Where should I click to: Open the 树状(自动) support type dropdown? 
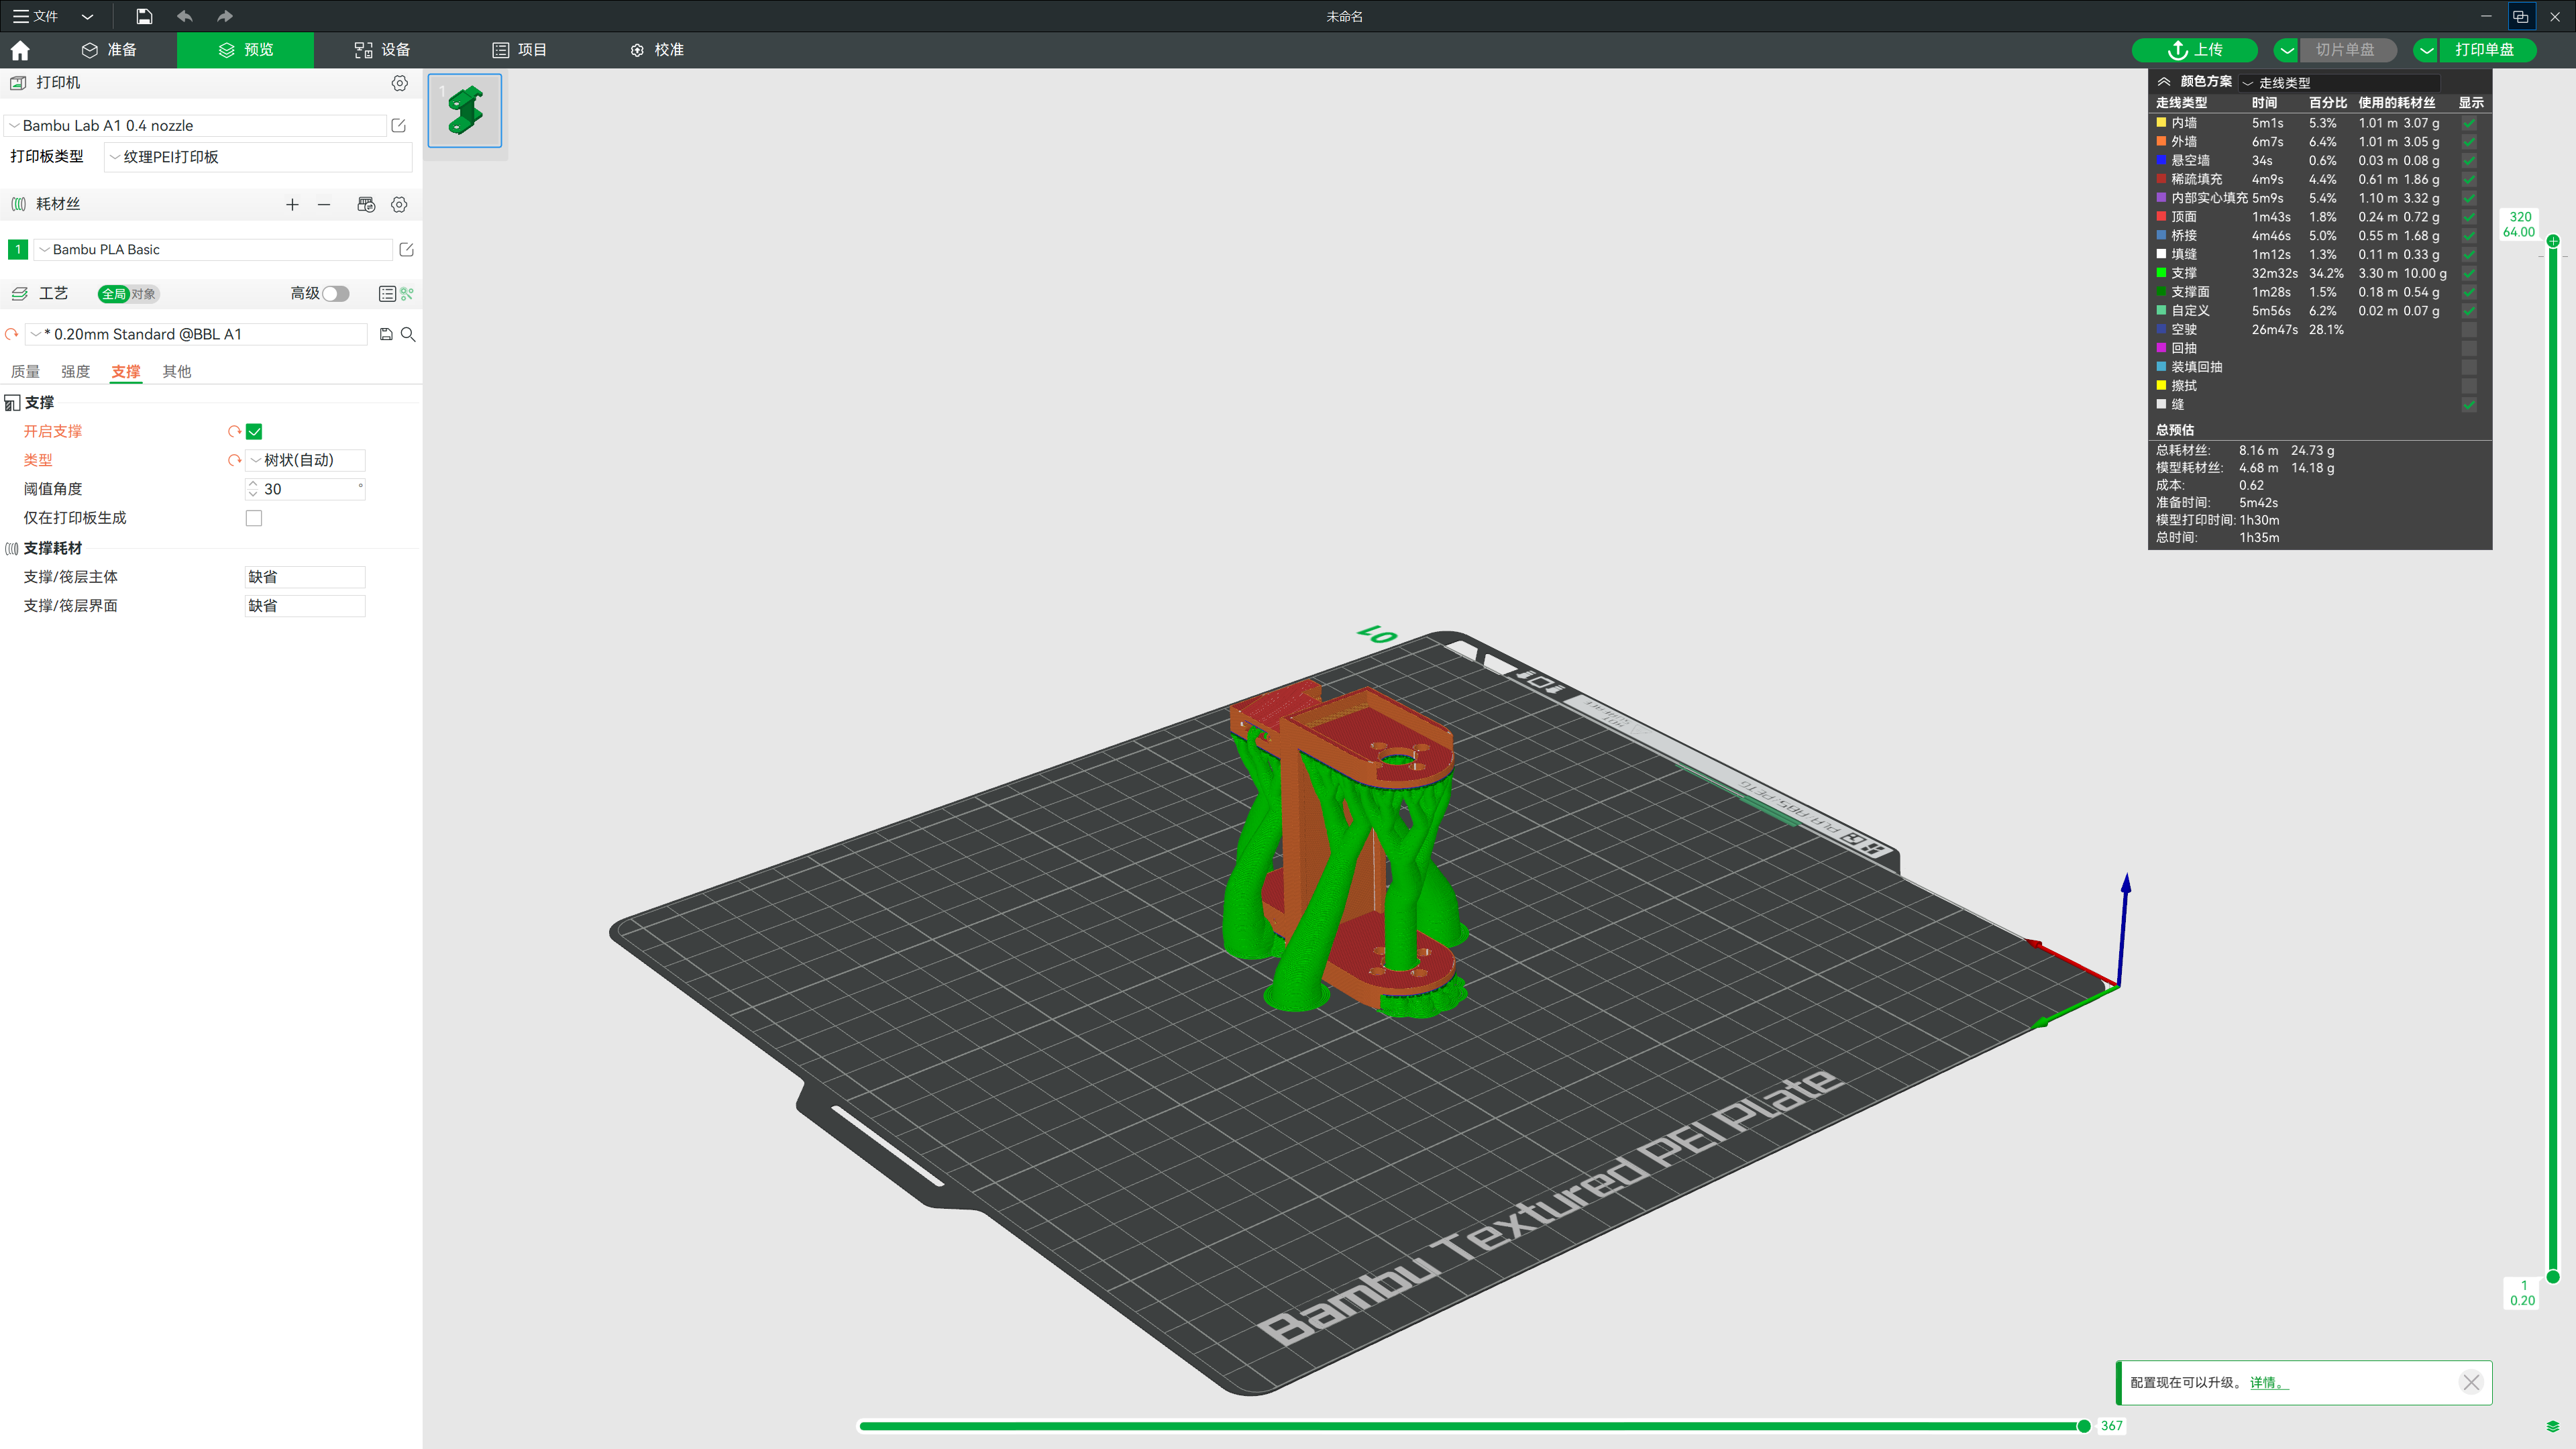(x=305, y=460)
